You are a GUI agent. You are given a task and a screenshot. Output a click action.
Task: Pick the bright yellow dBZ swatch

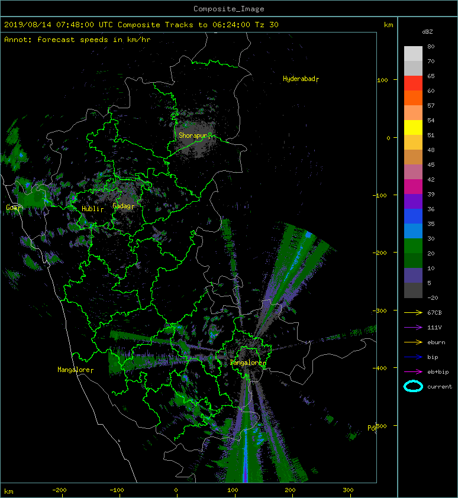[413, 127]
